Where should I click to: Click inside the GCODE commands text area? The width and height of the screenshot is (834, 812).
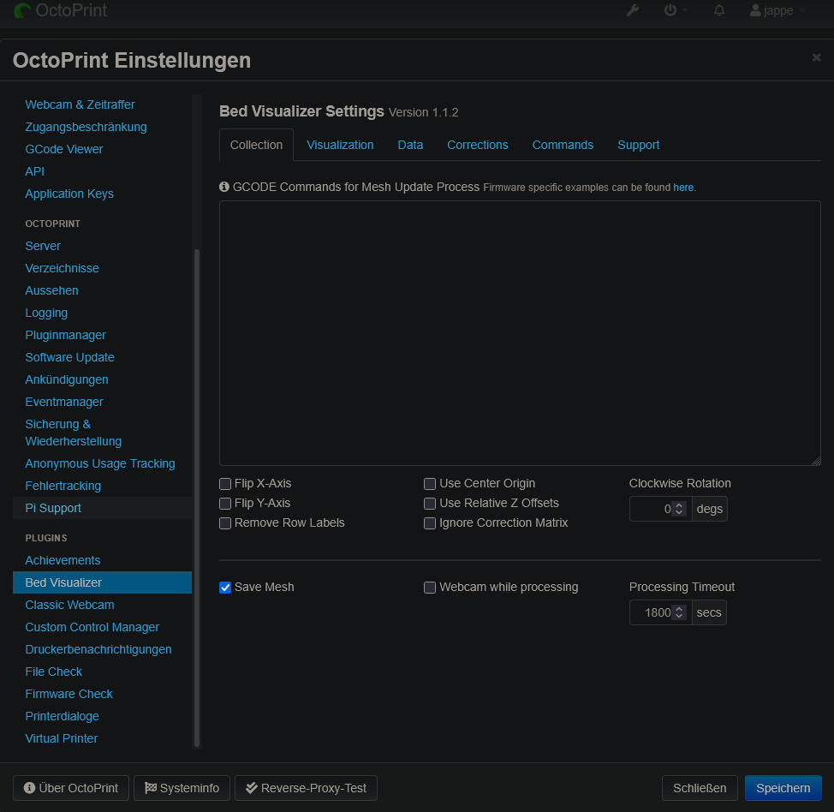520,333
